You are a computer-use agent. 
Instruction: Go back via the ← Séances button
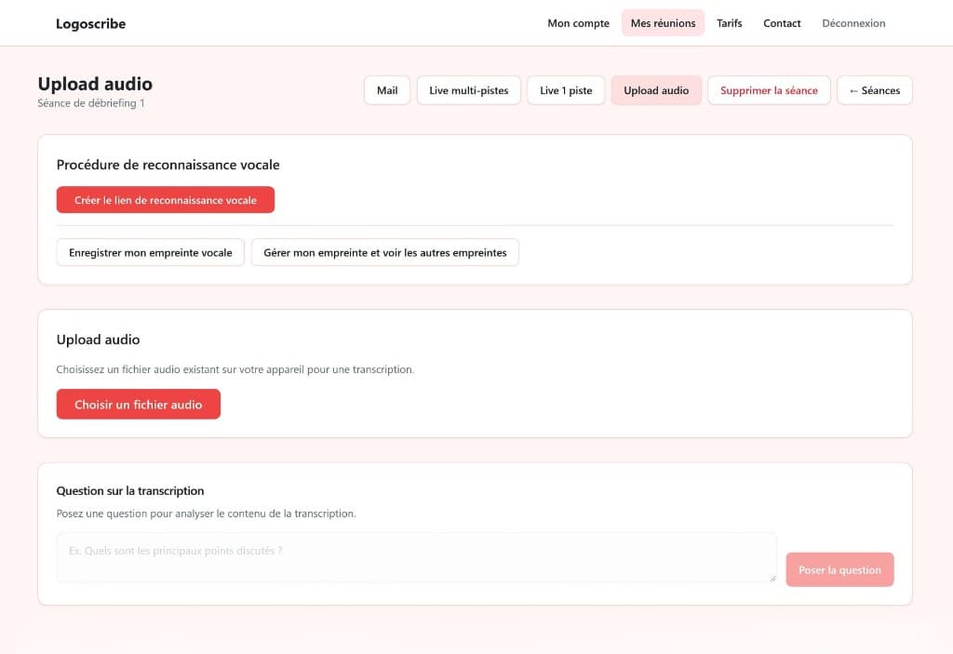coord(874,90)
